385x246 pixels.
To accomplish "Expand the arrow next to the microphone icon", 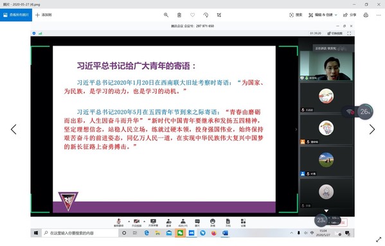I will pos(129,221).
